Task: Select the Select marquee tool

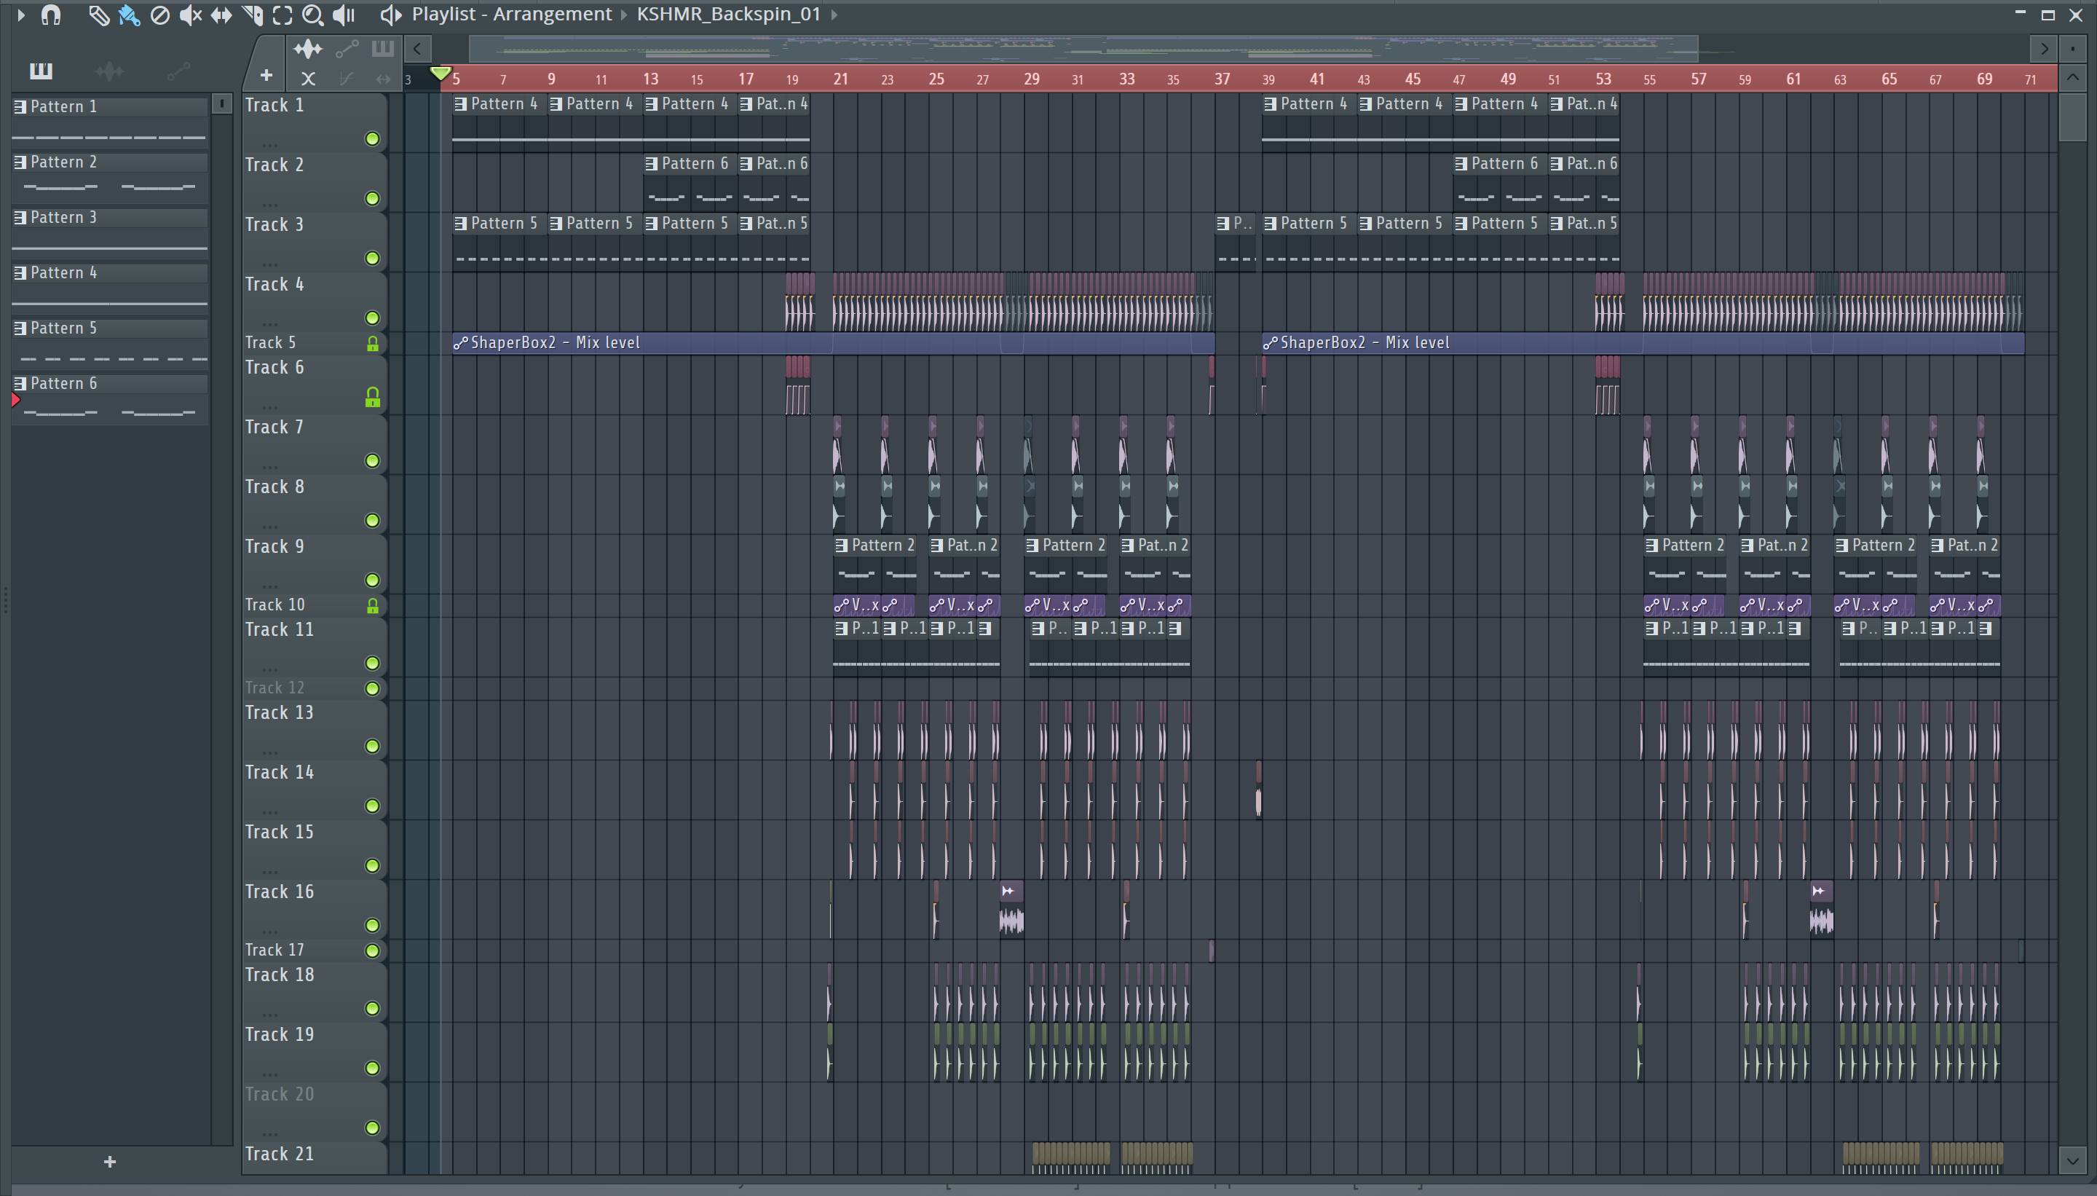Action: pyautogui.click(x=283, y=15)
